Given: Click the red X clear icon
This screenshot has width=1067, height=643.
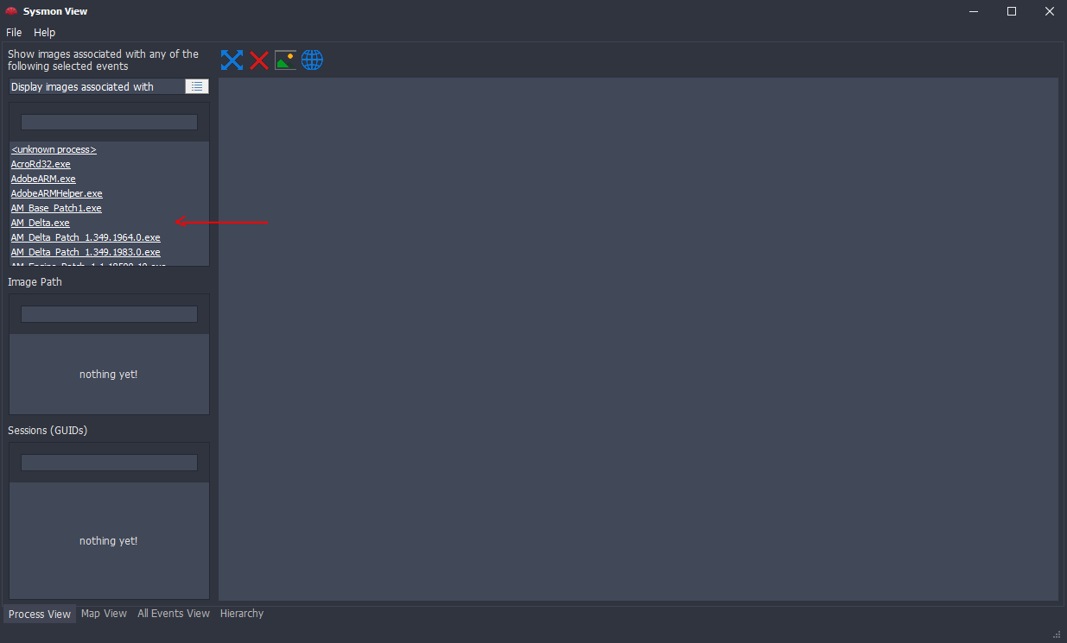Looking at the screenshot, I should point(259,60).
